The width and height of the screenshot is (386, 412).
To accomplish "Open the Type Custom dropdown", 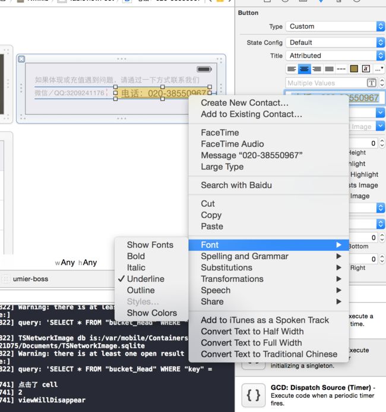I will pyautogui.click(x=335, y=26).
